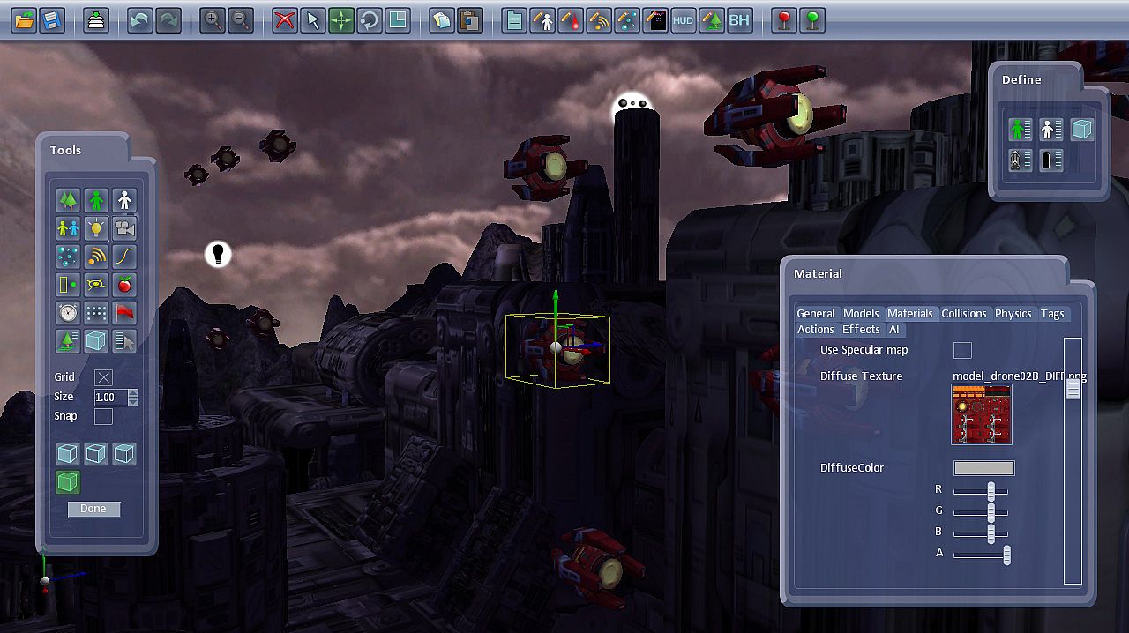Select the arrow pointer tool
The height and width of the screenshot is (633, 1129).
click(x=312, y=20)
